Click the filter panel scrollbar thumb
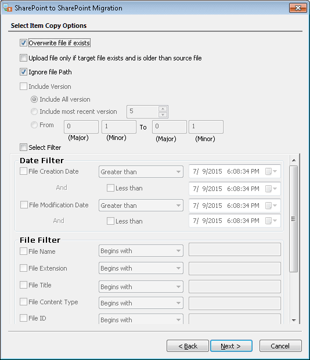 click(294, 219)
